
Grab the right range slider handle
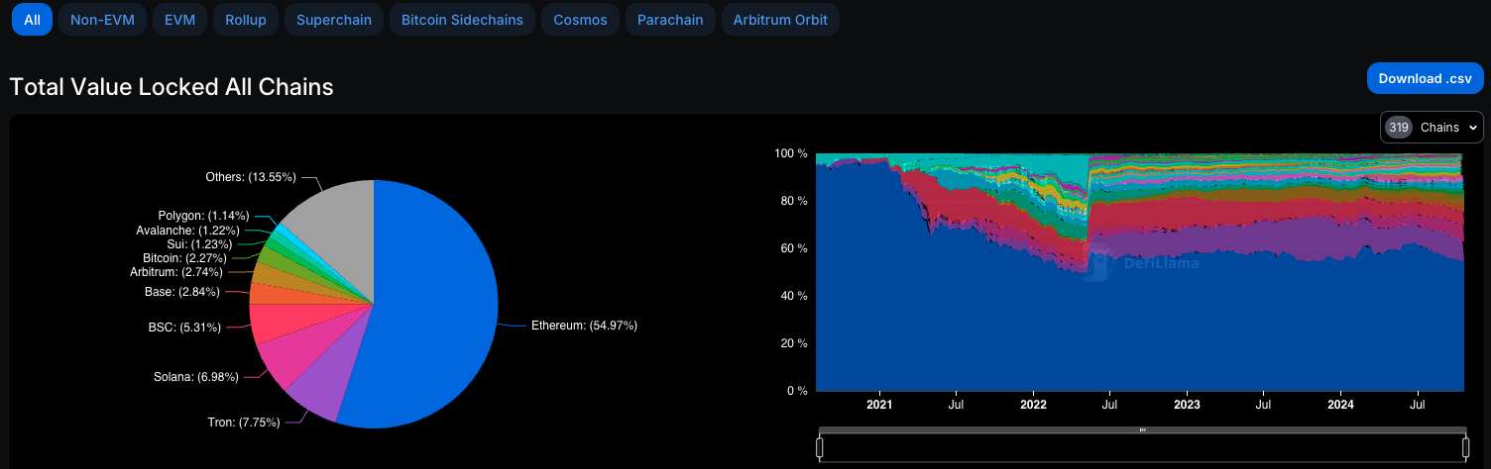(x=1466, y=448)
